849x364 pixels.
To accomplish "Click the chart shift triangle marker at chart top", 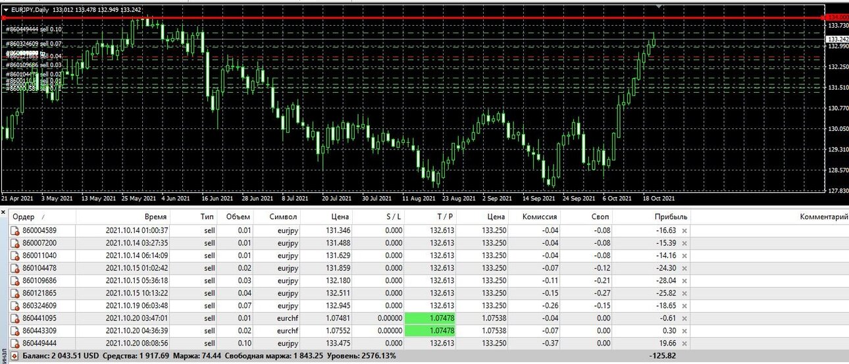I will (659, 6).
